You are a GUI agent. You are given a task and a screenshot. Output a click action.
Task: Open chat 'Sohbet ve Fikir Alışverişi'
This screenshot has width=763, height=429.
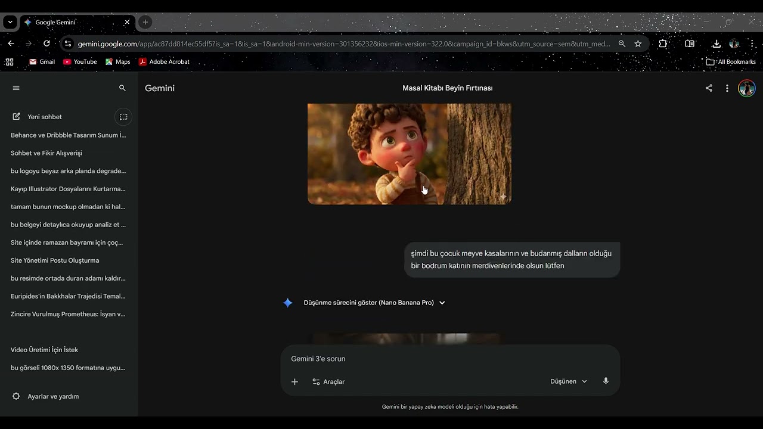[x=46, y=153]
